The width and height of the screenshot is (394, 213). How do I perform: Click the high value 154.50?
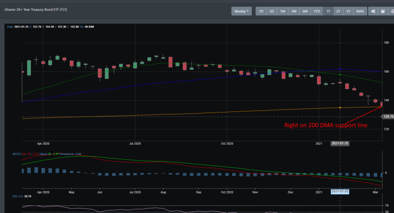click(49, 26)
